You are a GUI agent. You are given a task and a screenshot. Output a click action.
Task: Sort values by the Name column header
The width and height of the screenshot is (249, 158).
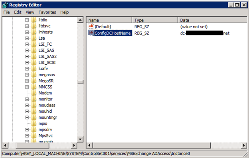pos(109,20)
